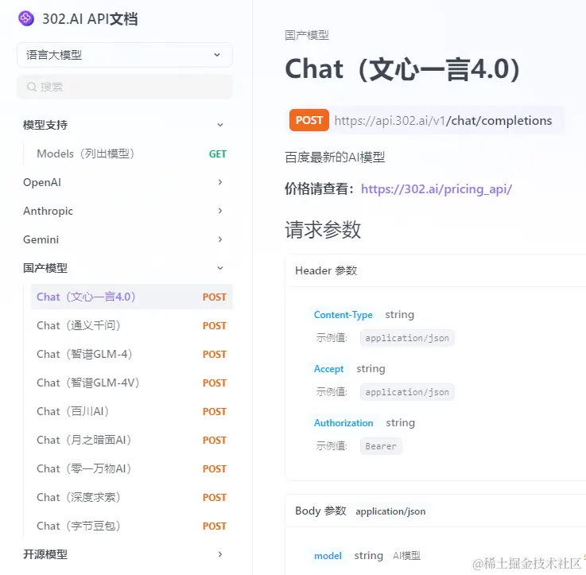This screenshot has height=575, width=586.
Task: Open Chat（字节豆包）endpoint
Action: tap(131, 526)
